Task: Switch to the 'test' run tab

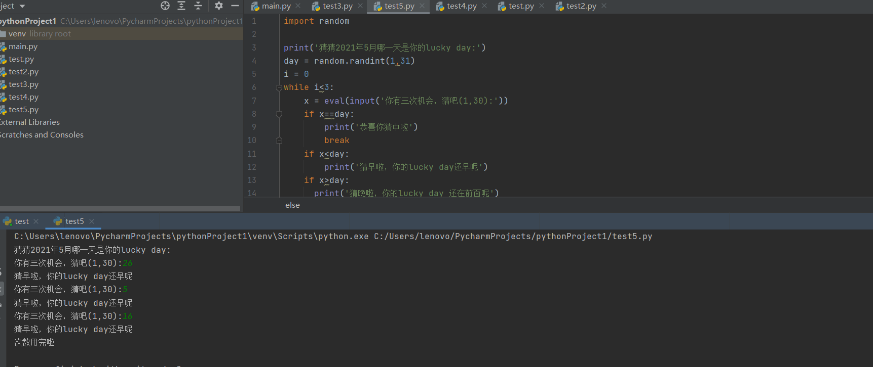Action: (22, 221)
